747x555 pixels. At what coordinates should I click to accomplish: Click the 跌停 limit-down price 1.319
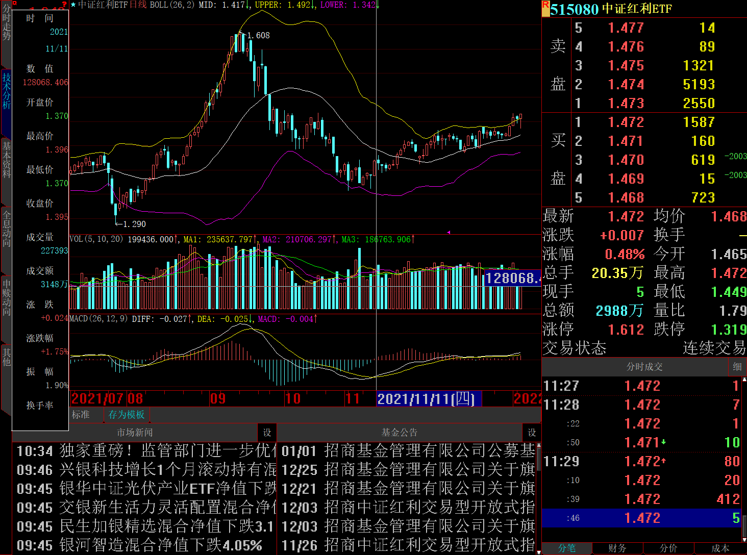point(729,330)
